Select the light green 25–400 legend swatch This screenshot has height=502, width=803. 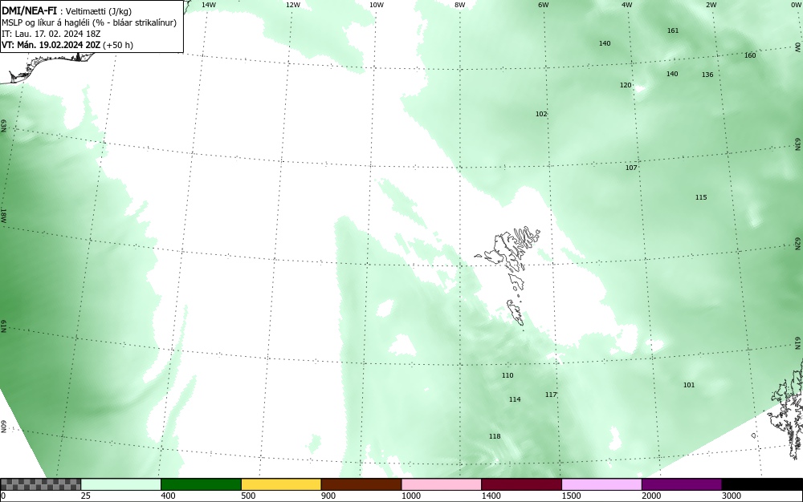[121, 484]
